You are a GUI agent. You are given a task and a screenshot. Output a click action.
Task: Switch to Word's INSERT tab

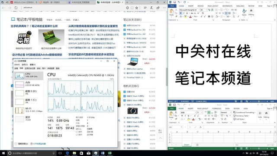[x=190, y=6]
